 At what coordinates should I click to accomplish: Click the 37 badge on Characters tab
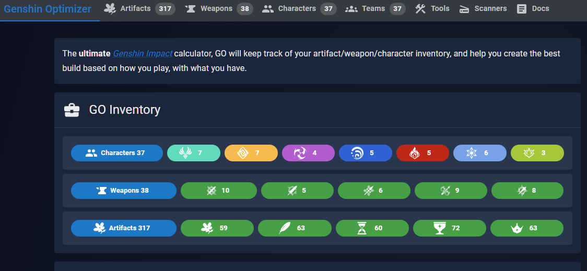coord(328,8)
